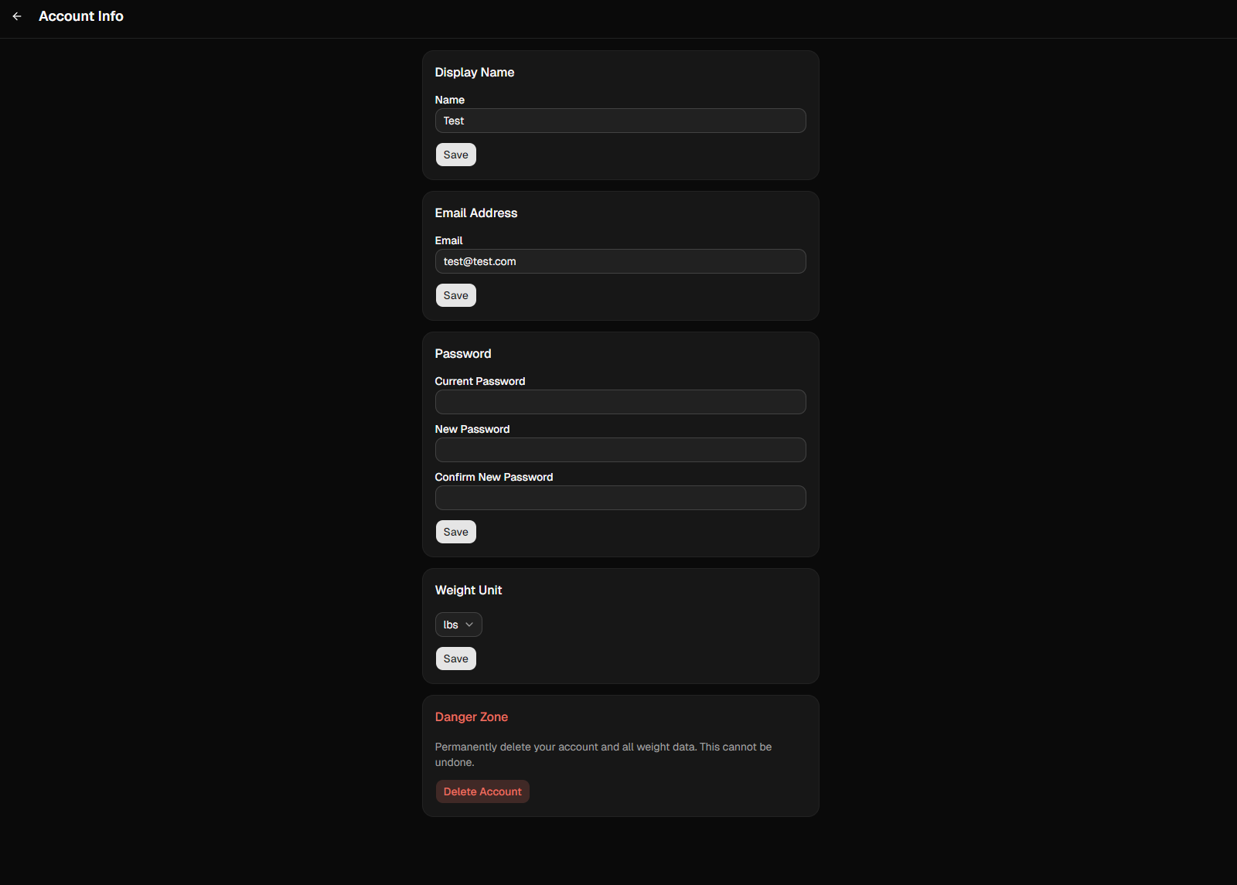Image resolution: width=1237 pixels, height=885 pixels.
Task: Click the Confirm New Password label
Action: click(x=493, y=477)
